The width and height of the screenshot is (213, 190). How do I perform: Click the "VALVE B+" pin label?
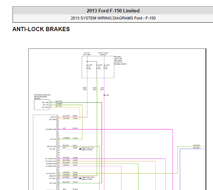click(x=53, y=176)
